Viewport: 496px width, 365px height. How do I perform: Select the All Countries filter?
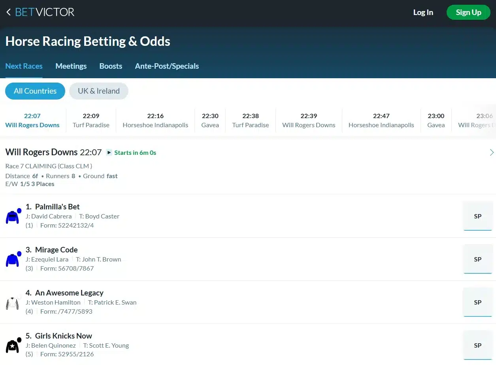click(35, 91)
